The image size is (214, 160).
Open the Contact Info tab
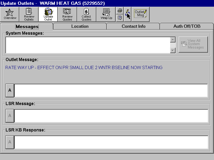(x=133, y=26)
